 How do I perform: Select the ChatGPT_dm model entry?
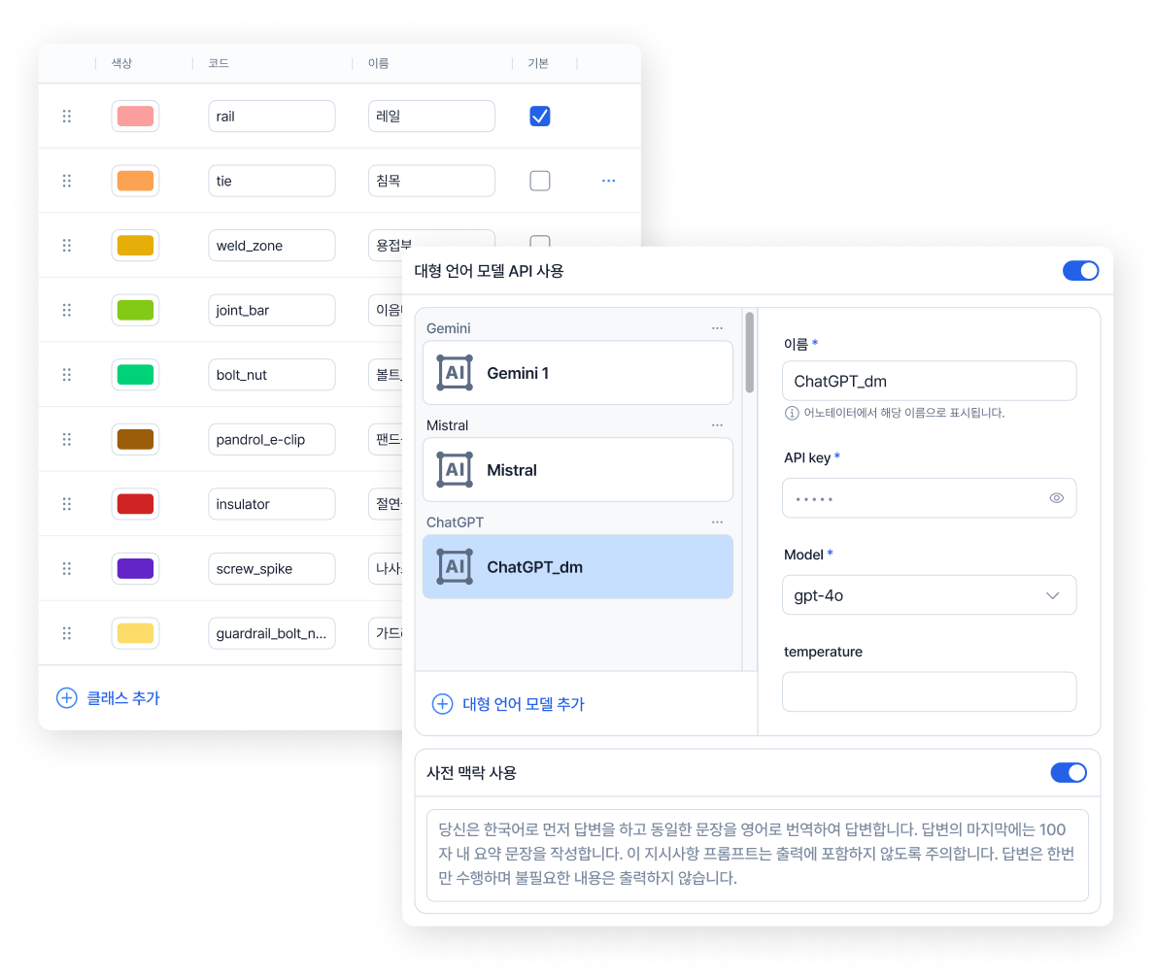(x=577, y=567)
